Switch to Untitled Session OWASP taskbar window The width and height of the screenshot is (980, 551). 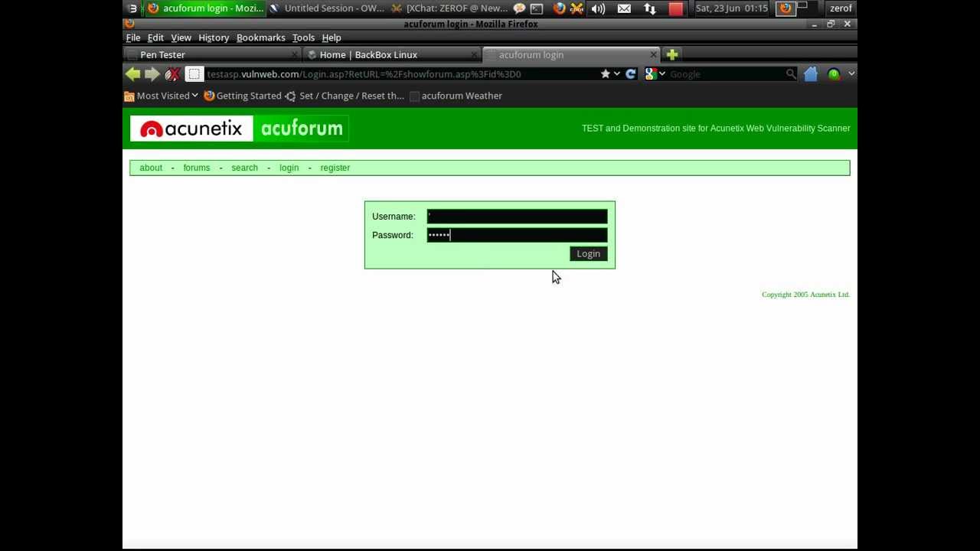327,8
